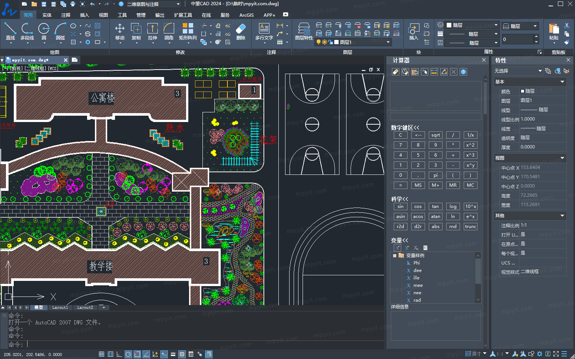Select the 拉伸 (Stretch) tool

pyautogui.click(x=153, y=31)
